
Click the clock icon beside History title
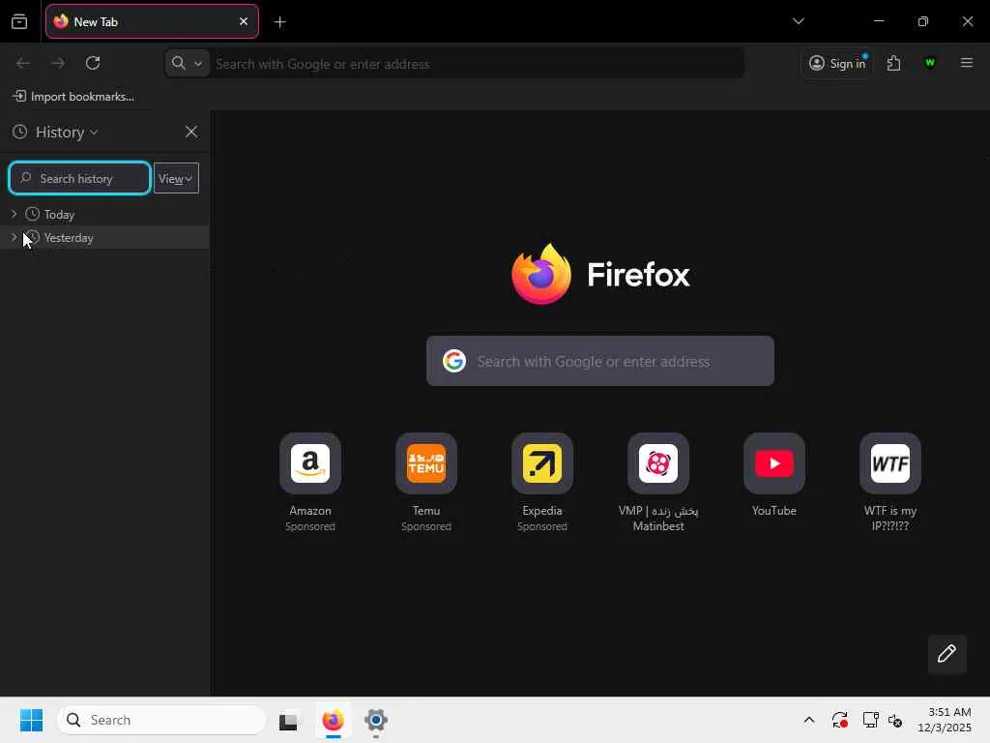tap(20, 132)
